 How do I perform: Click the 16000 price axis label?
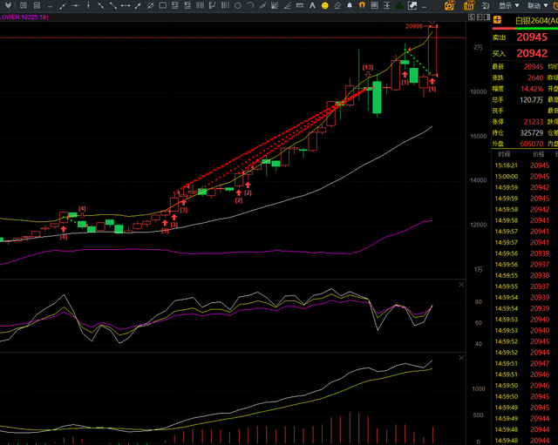[x=479, y=137]
